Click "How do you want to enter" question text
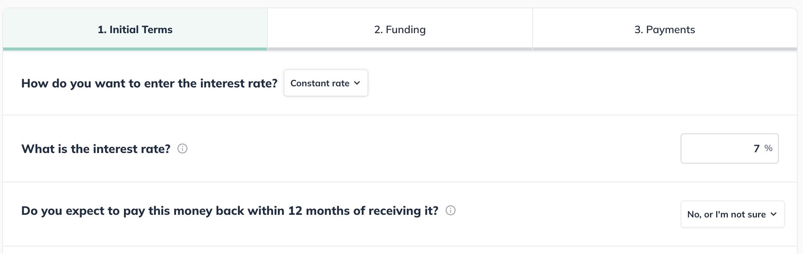This screenshot has height=254, width=803. pos(149,83)
